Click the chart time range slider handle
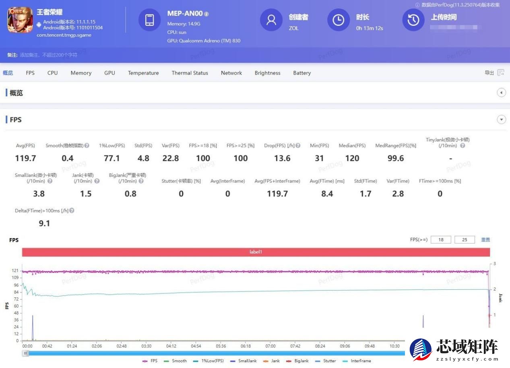Screen dimensions: 510x368 26,353
